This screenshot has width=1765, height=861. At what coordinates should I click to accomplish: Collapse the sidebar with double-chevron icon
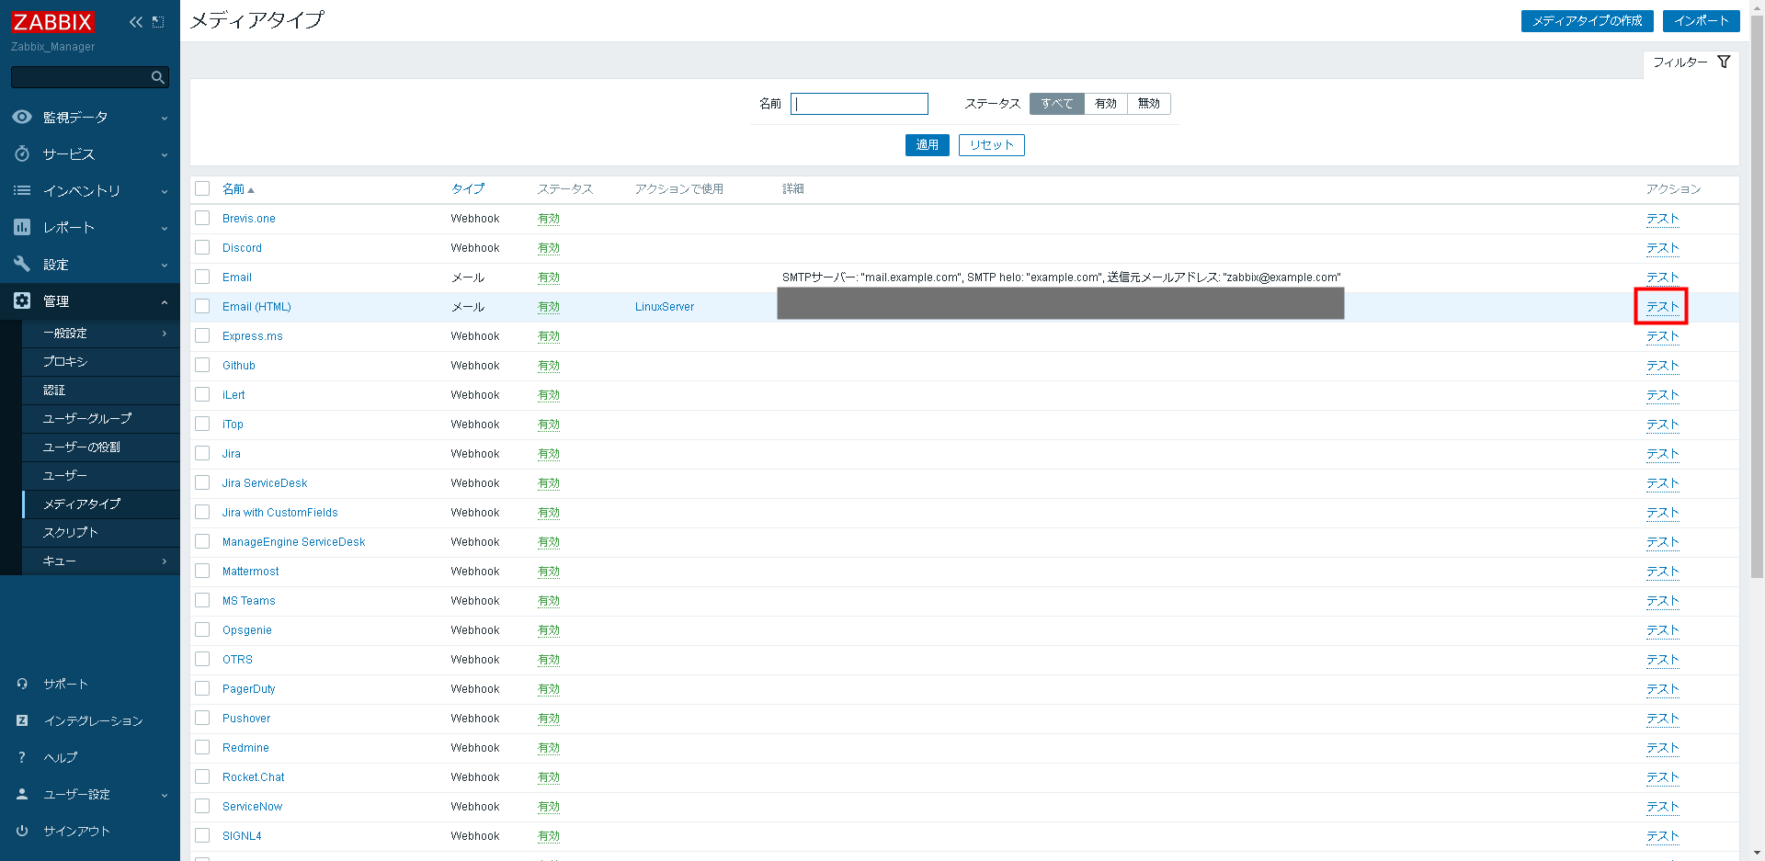136,22
